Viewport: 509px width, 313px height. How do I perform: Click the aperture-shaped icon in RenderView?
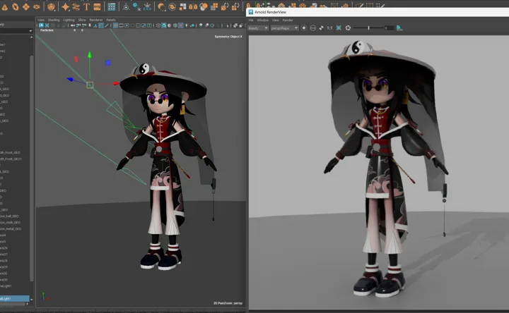(x=348, y=28)
